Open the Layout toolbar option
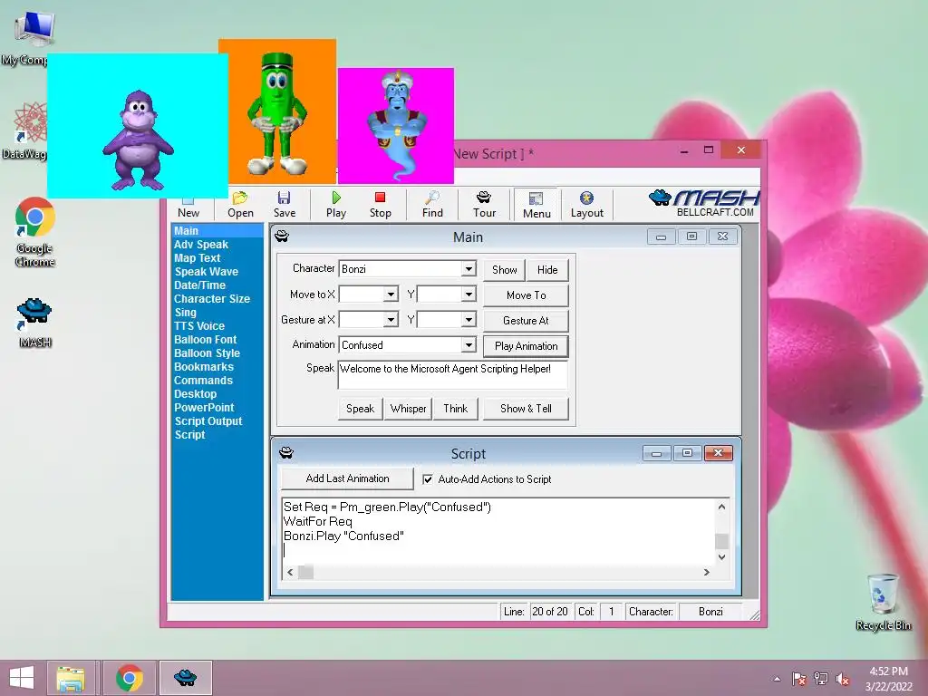 tap(586, 205)
